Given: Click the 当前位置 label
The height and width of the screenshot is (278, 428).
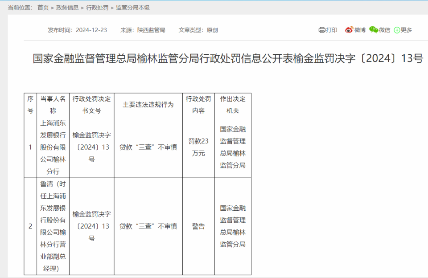Looking at the screenshot, I should pyautogui.click(x=20, y=8).
